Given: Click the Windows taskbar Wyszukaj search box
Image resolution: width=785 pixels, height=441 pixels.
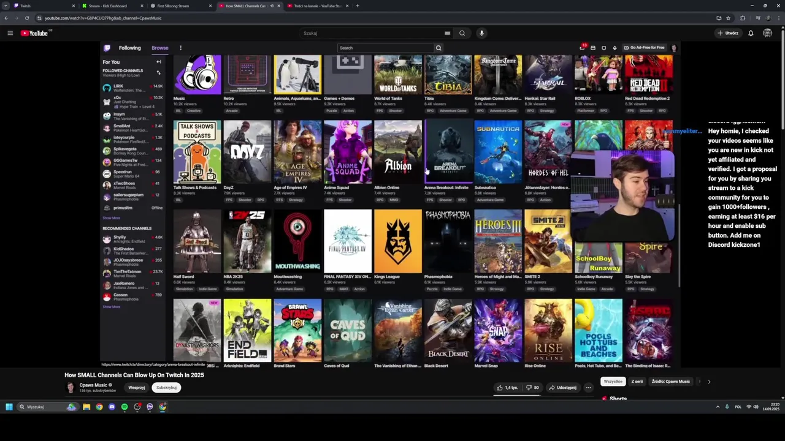Looking at the screenshot, I should click(x=47, y=407).
